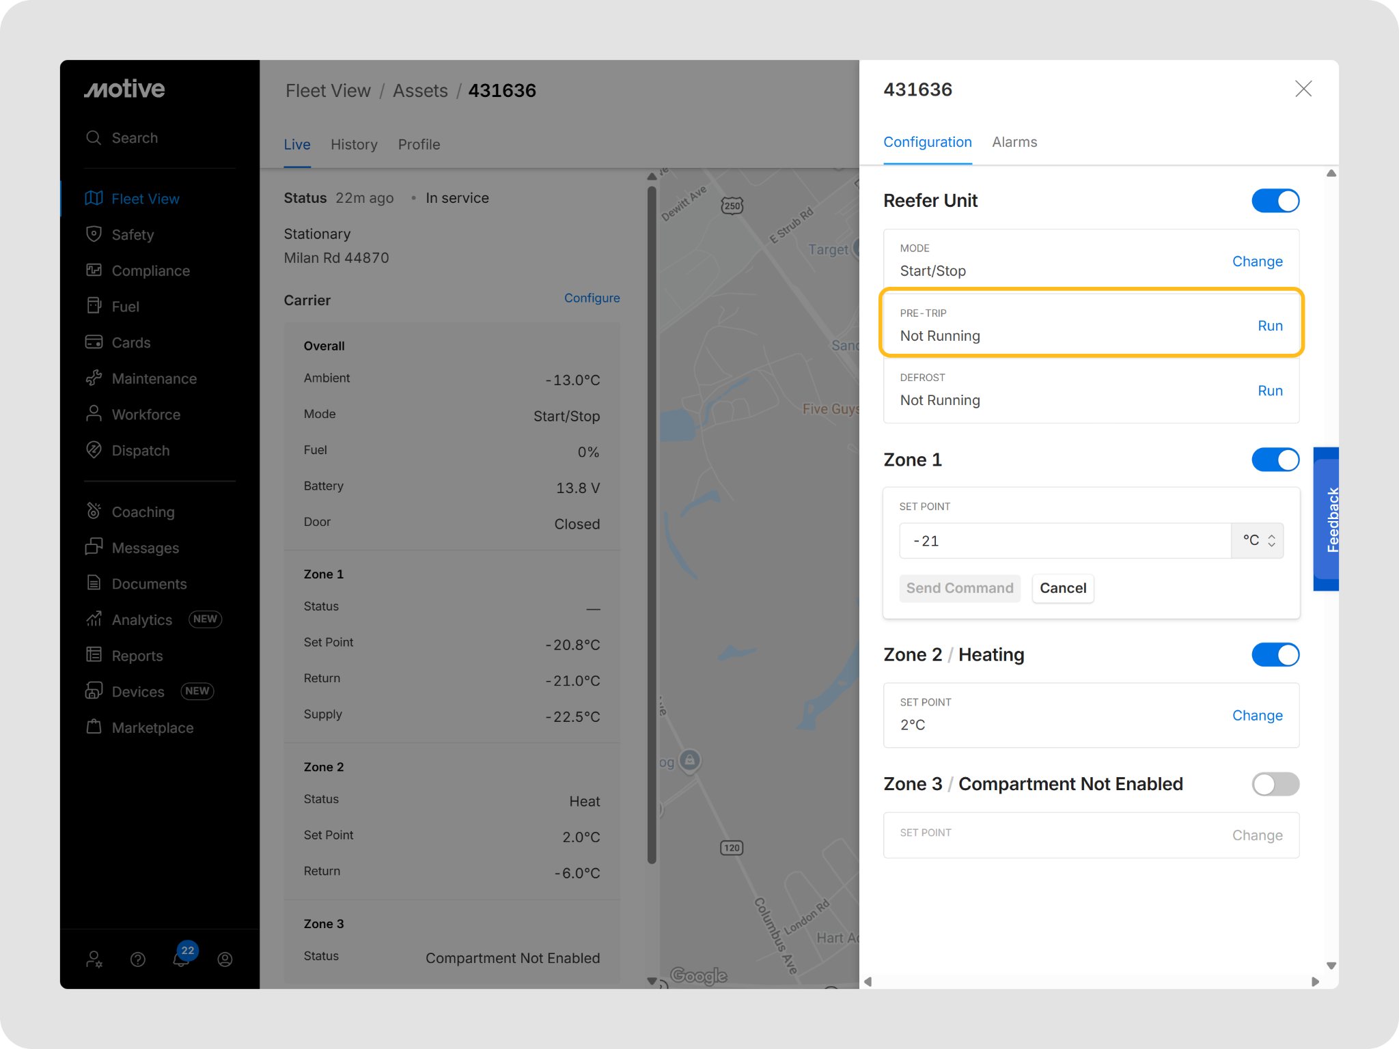Click Run for Pre-Trip
Screen dimensions: 1399x1049
pos(1270,326)
